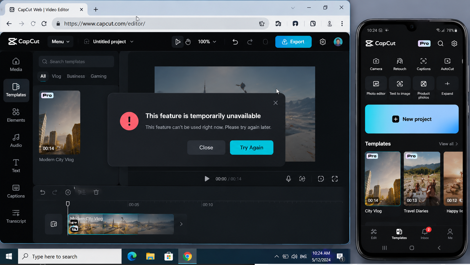Open Camera on phone CapCut app
This screenshot has height=265, width=470.
(x=376, y=64)
